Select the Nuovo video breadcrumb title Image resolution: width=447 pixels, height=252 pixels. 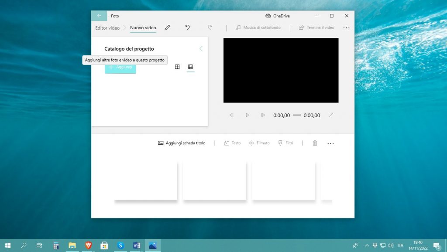(143, 28)
